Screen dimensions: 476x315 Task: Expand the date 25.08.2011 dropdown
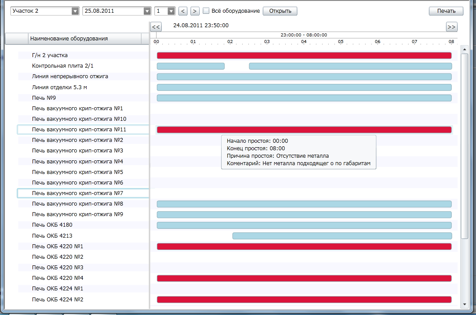click(147, 11)
